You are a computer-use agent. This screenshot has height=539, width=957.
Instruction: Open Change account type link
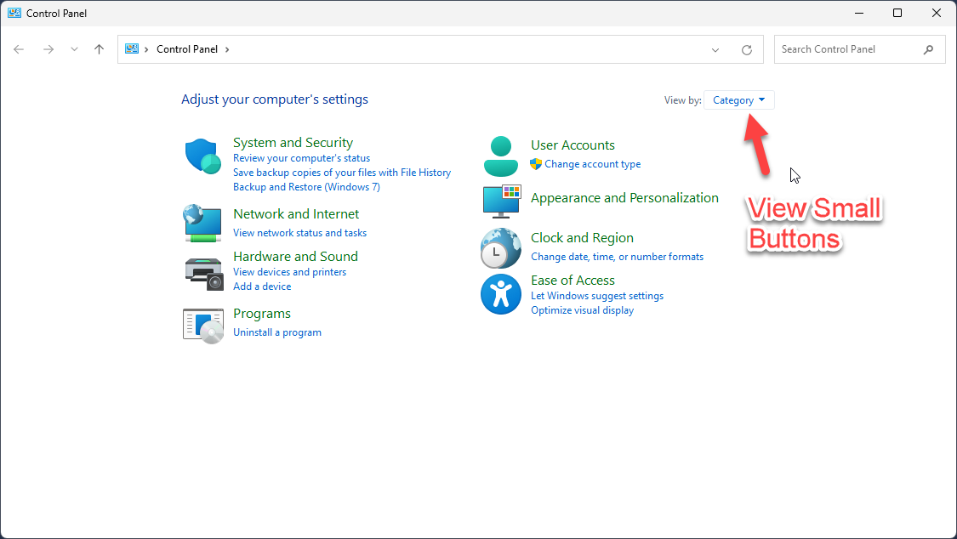(x=592, y=164)
